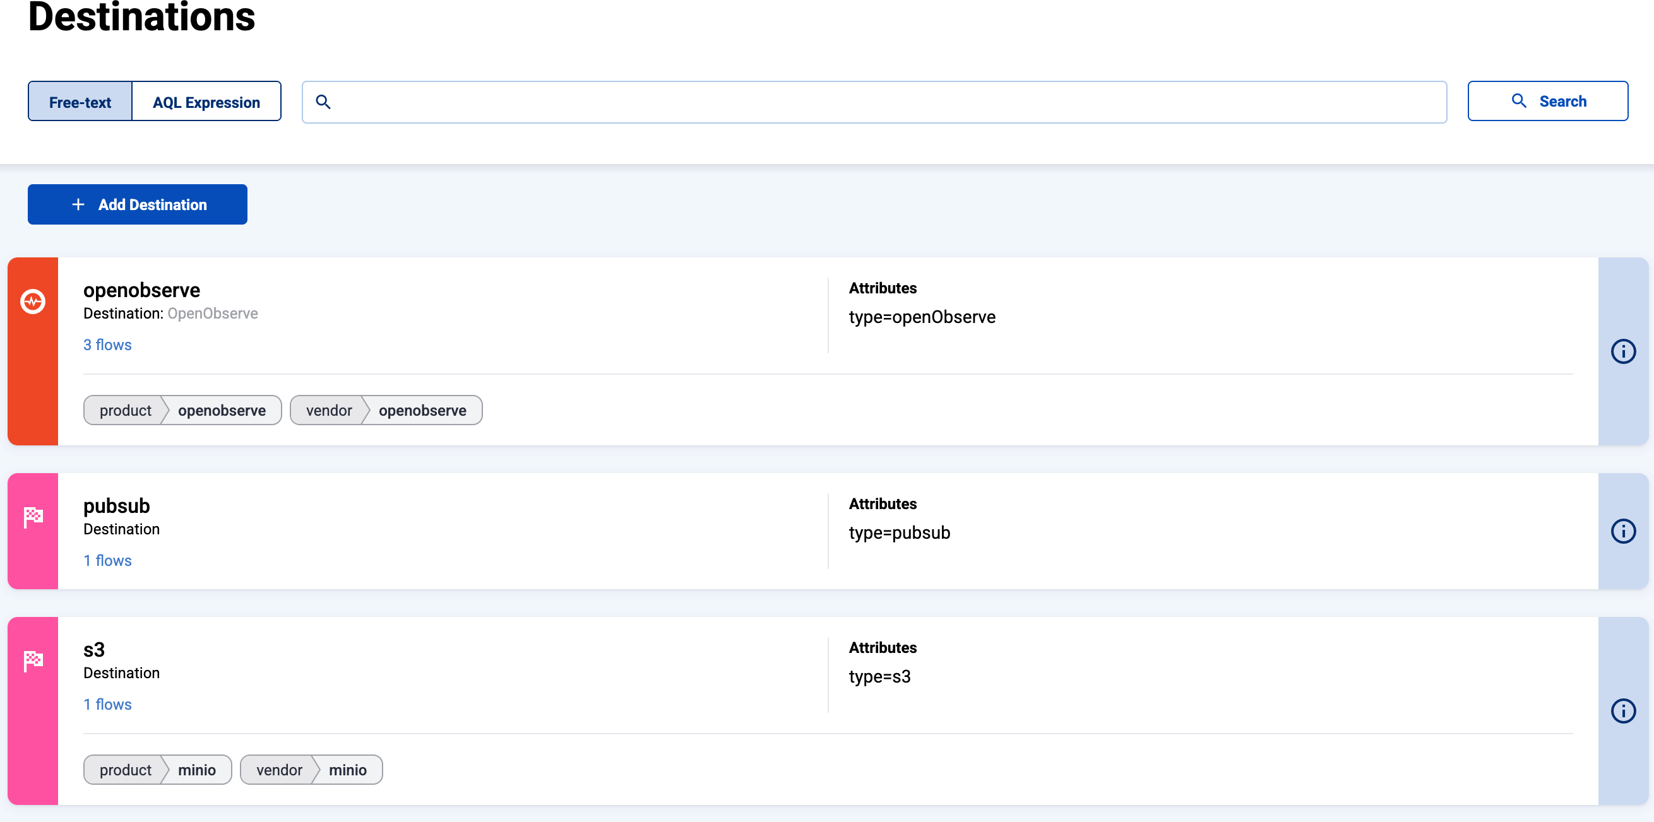1654x822 pixels.
Task: Open info icon for s3 destination
Action: coord(1622,711)
